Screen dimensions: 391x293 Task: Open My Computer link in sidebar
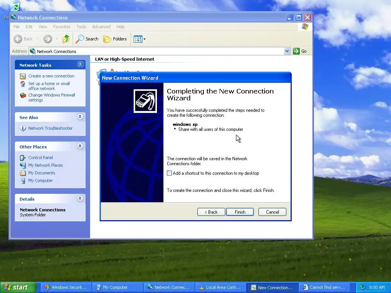40,180
